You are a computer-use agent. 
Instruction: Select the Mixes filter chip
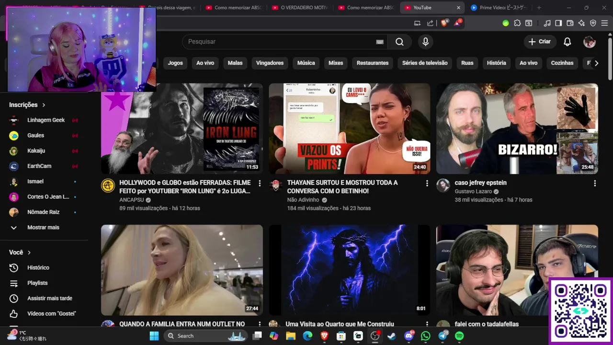(x=336, y=63)
